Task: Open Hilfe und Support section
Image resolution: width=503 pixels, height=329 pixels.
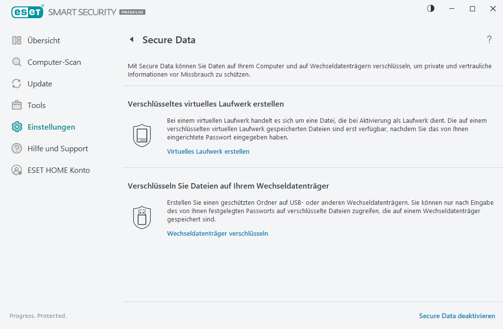Action: pyautogui.click(x=58, y=148)
